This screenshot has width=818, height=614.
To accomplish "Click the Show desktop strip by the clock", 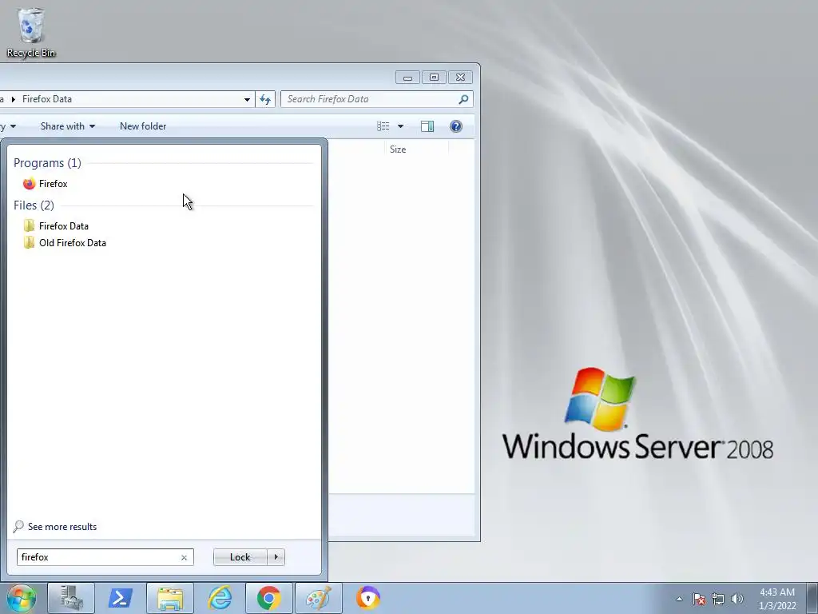I will (x=812, y=598).
